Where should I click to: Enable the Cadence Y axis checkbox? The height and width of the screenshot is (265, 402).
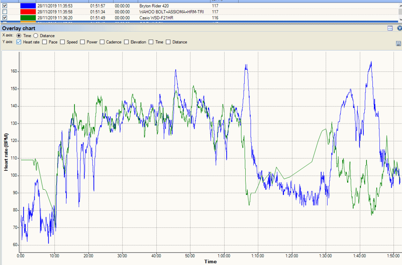click(x=102, y=42)
